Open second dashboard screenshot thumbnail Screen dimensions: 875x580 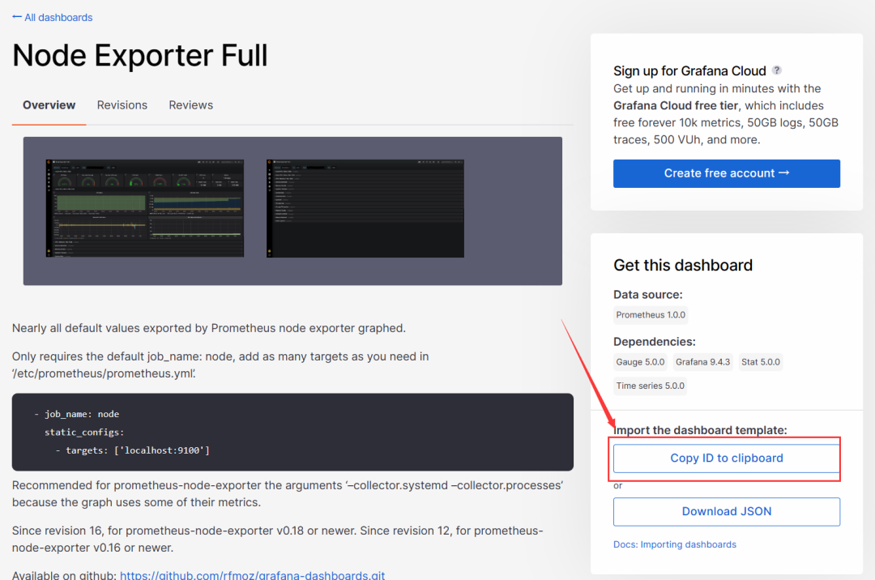(365, 208)
